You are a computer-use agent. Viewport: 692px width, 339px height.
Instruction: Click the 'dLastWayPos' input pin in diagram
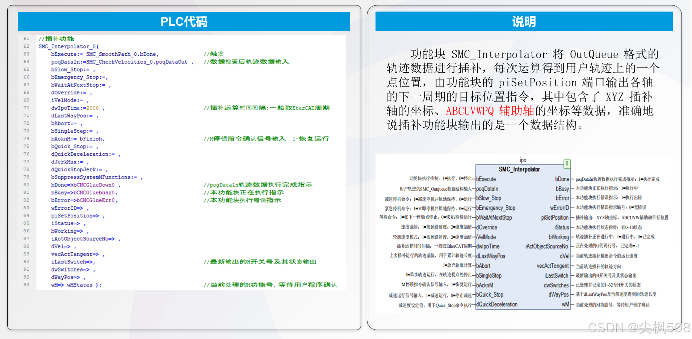[491, 256]
